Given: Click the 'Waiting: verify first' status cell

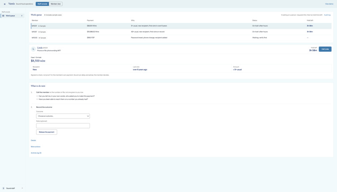Looking at the screenshot, I should click(x=259, y=38).
